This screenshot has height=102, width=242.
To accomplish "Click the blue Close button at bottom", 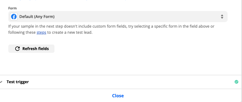I will click(x=118, y=96).
